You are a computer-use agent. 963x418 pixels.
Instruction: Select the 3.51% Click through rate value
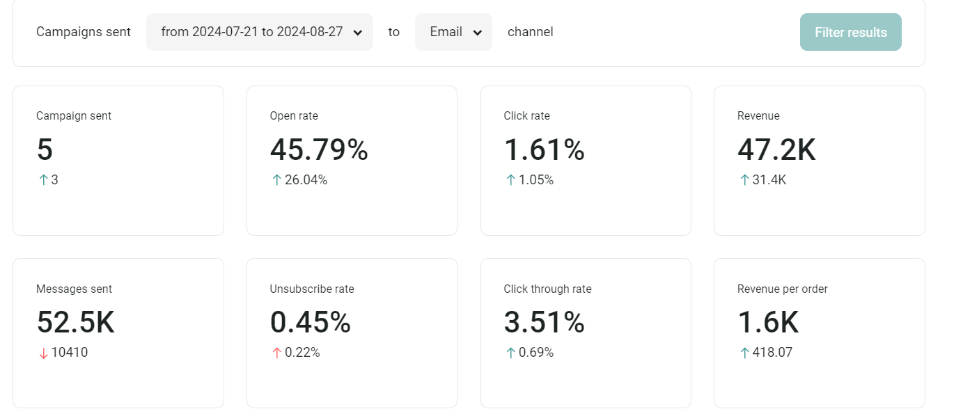coord(544,323)
